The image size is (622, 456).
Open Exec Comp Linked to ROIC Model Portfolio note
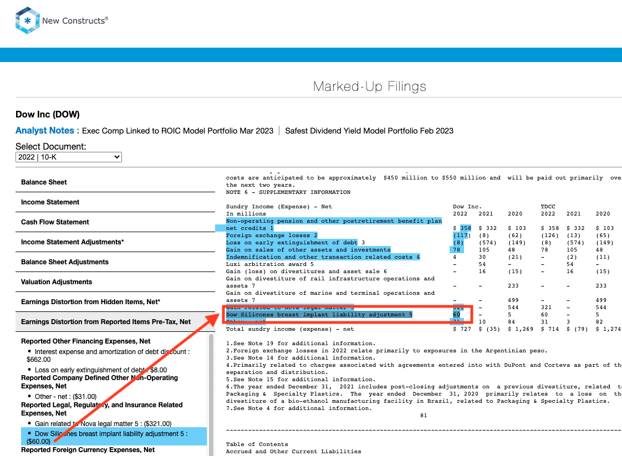178,131
